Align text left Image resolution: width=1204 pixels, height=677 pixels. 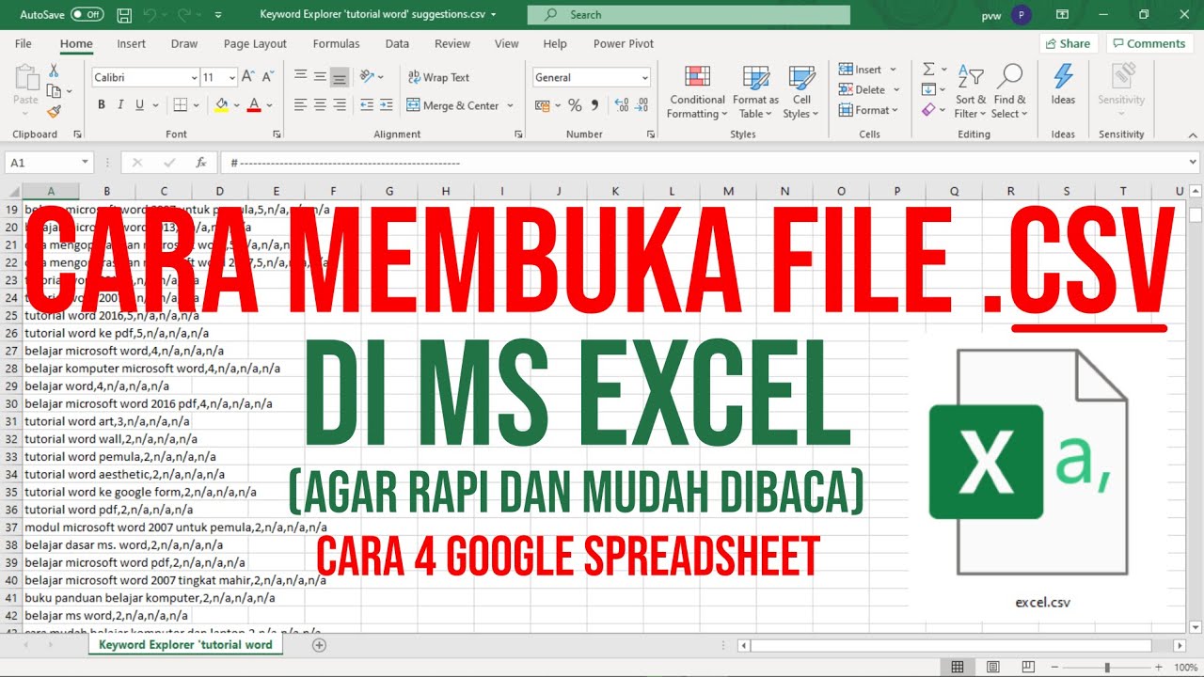point(301,105)
